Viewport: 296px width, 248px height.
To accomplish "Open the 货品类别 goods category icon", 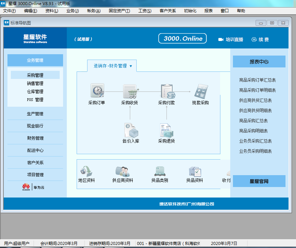I will (x=160, y=171).
